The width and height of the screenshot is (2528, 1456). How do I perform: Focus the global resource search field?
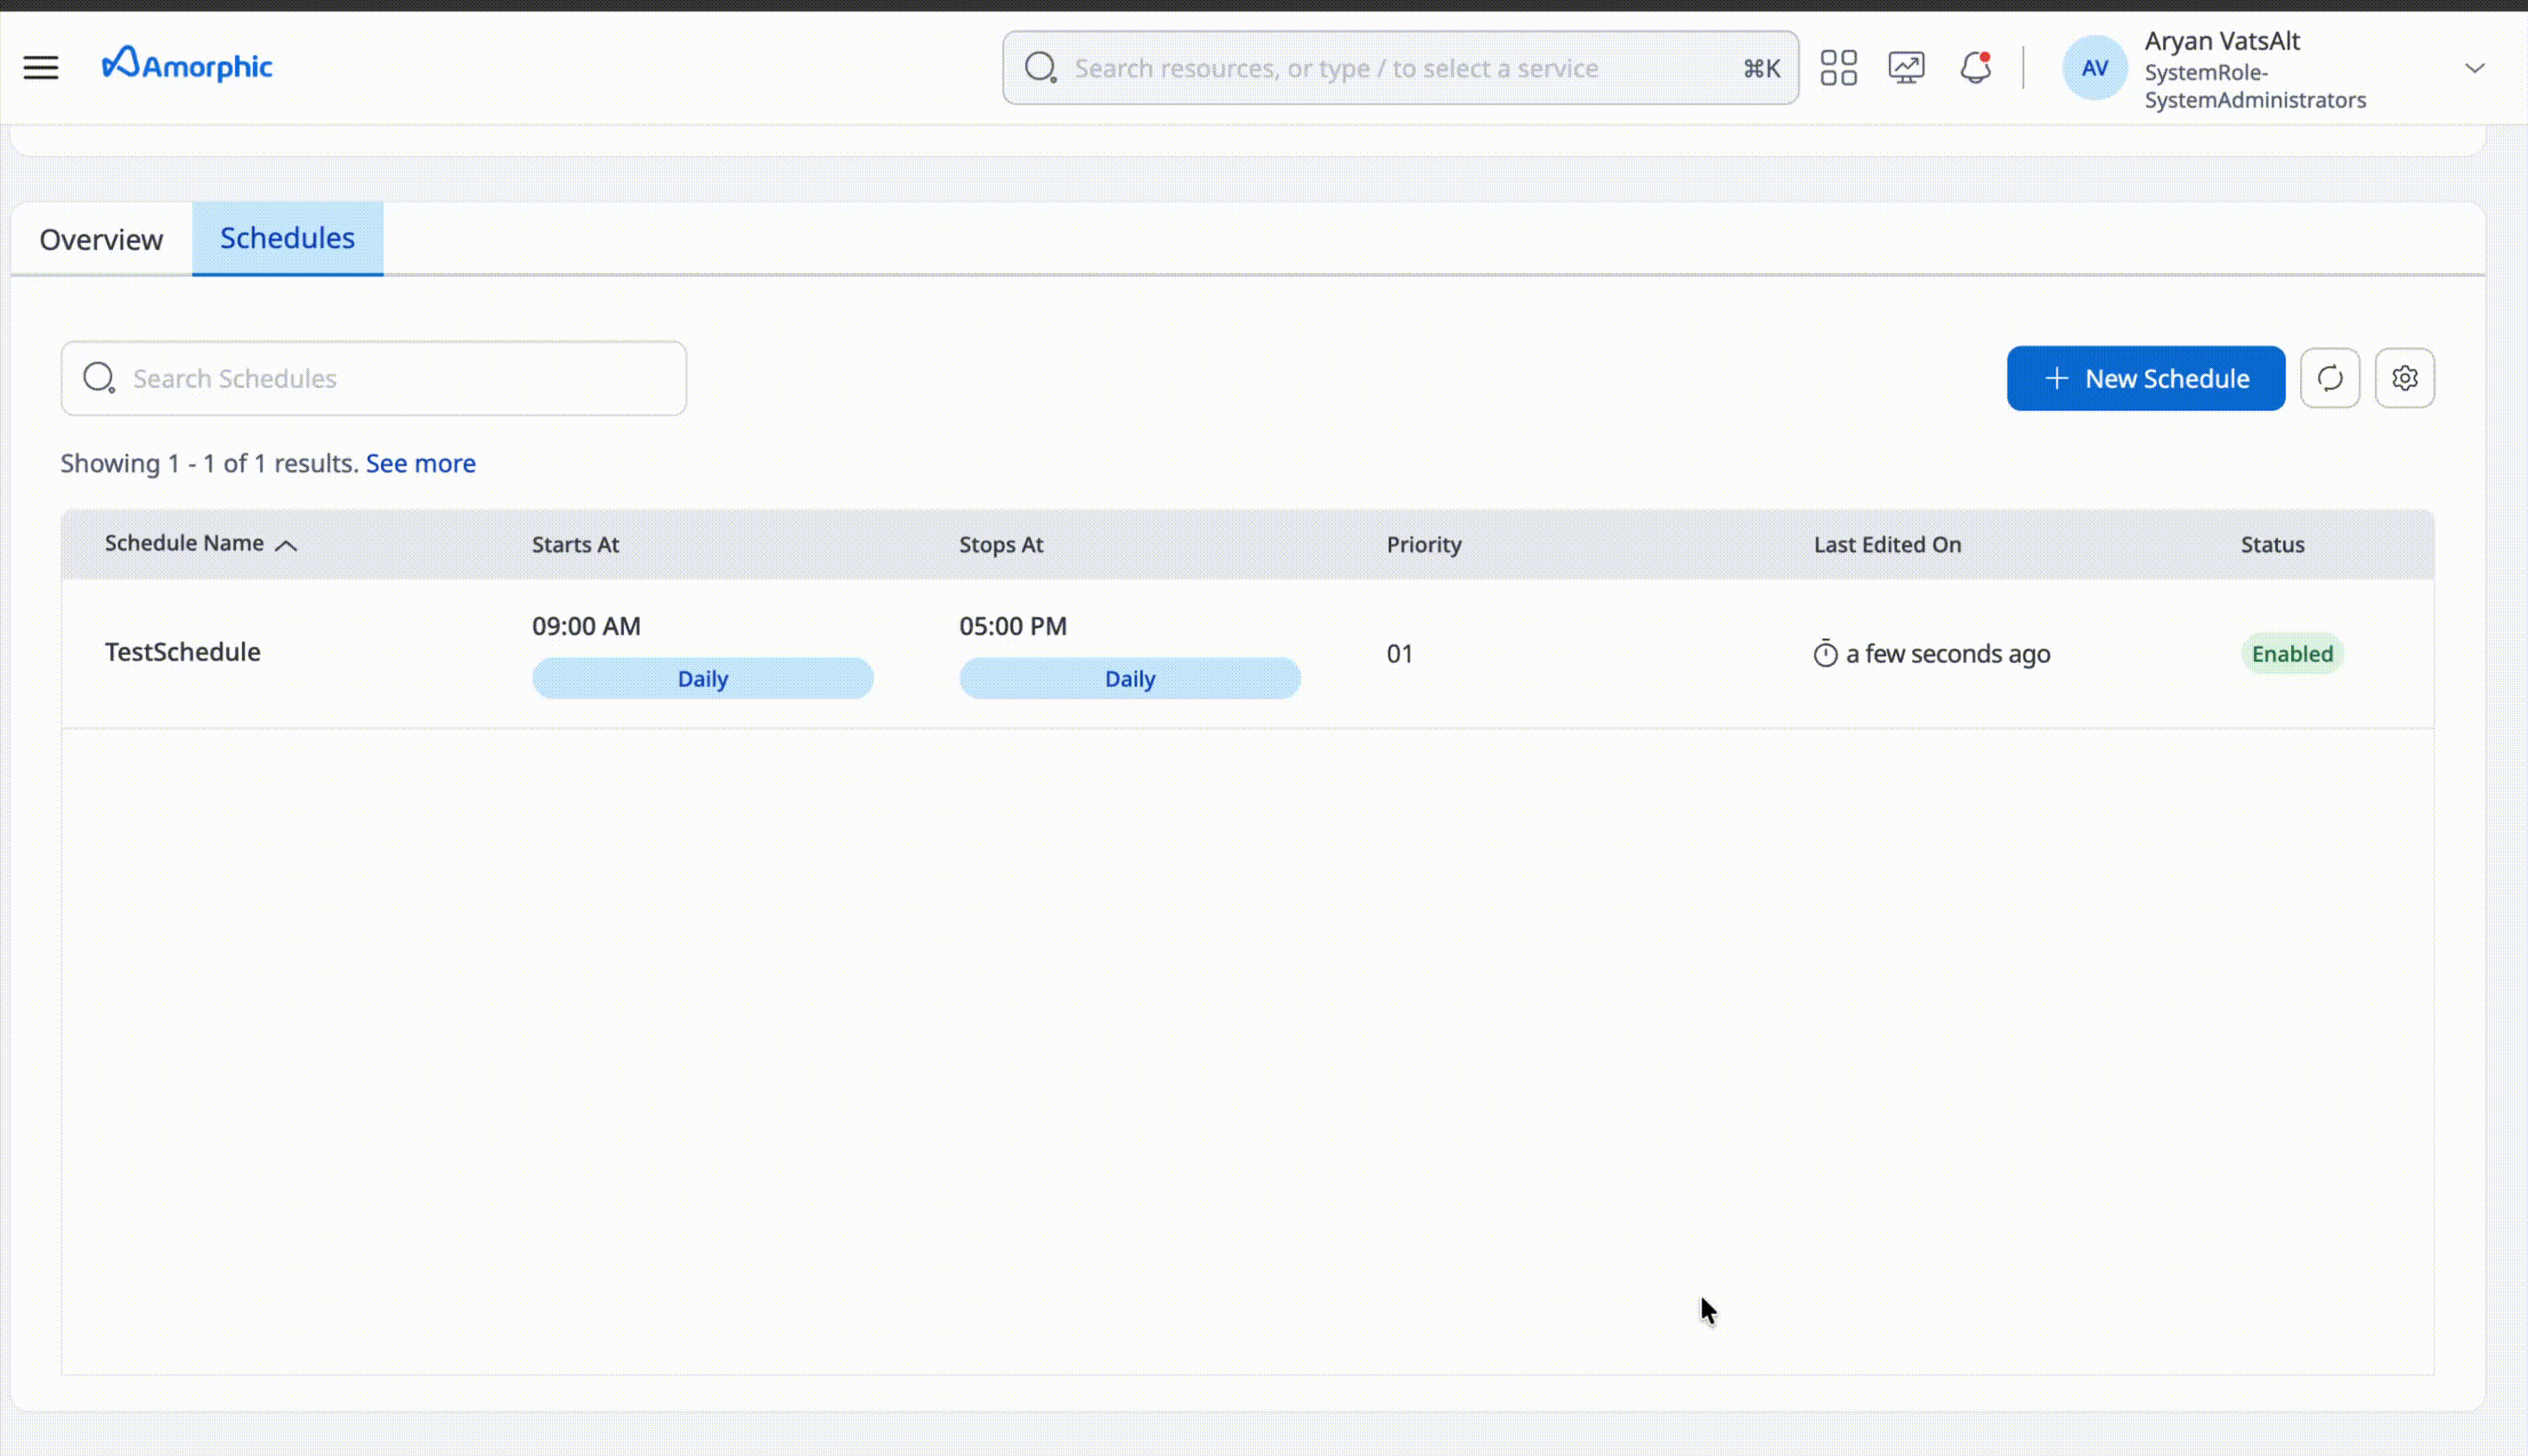click(1400, 68)
